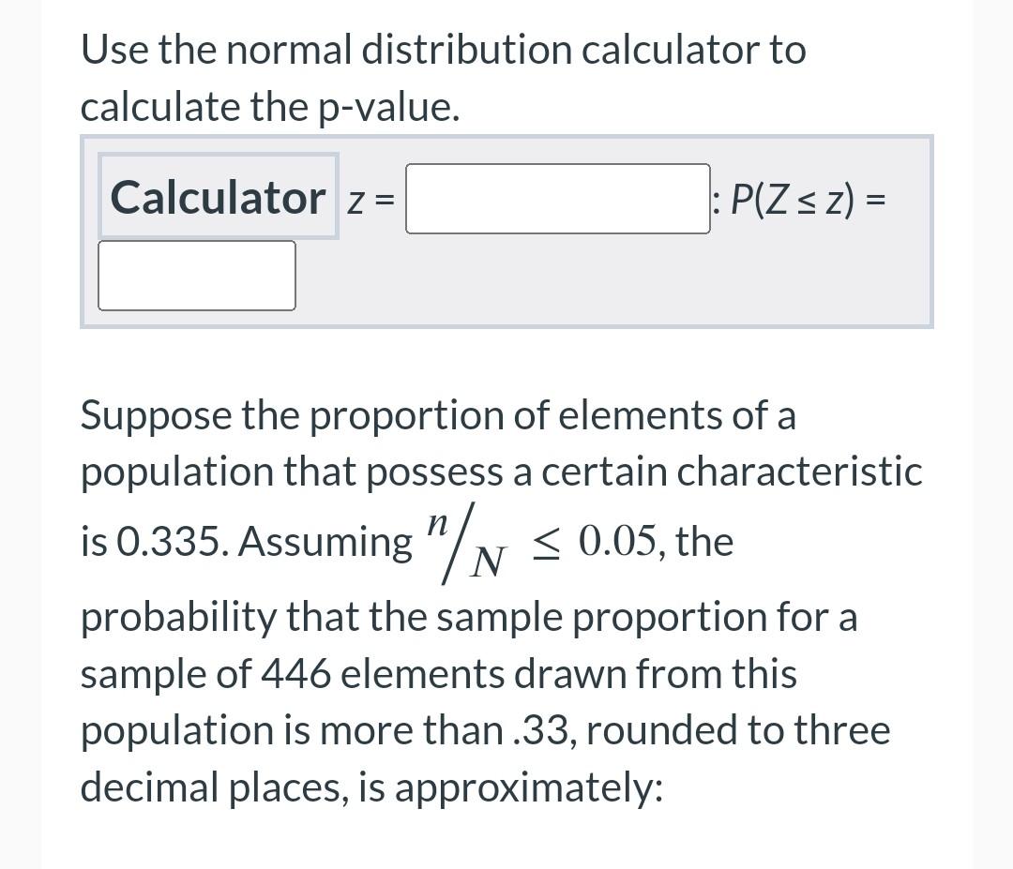
Task: Place cursor inside the empty answer box
Action: point(196,275)
